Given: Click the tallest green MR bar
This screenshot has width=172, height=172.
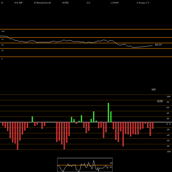Looking at the screenshot, I should [108, 112].
